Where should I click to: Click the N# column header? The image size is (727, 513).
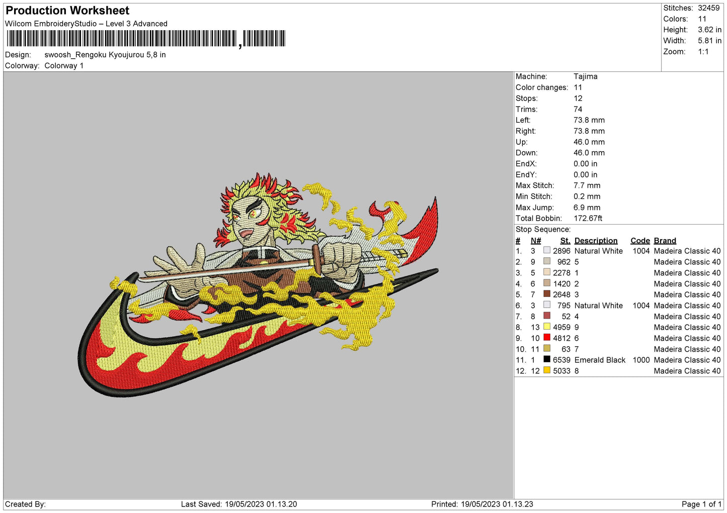coord(536,241)
